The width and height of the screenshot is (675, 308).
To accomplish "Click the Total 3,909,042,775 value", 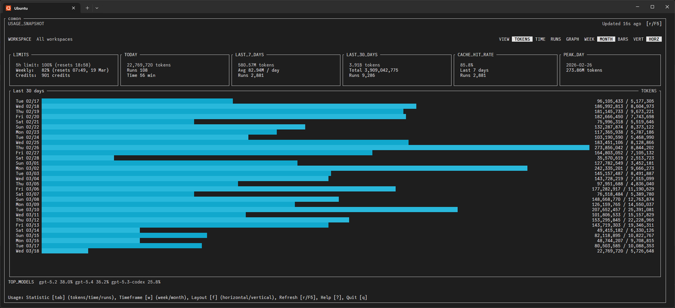I will [x=373, y=70].
